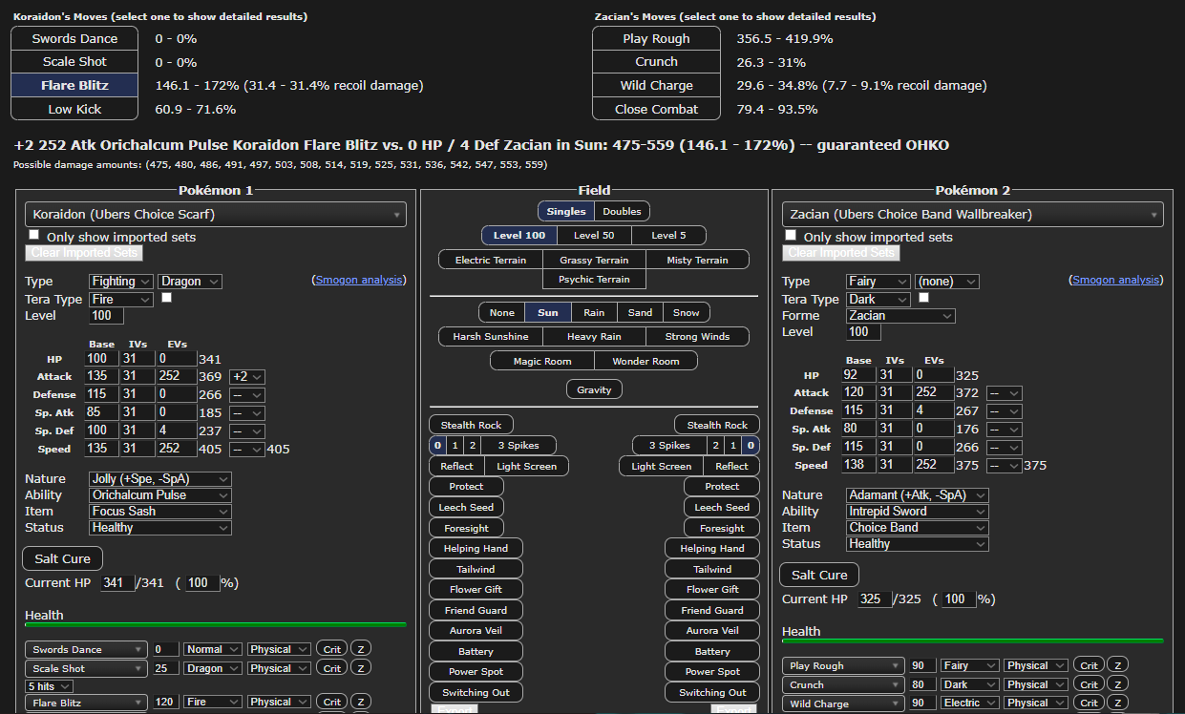Viewport: 1185px width, 714px height.
Task: Click Salt Cure button for Zacian
Action: [x=819, y=575]
